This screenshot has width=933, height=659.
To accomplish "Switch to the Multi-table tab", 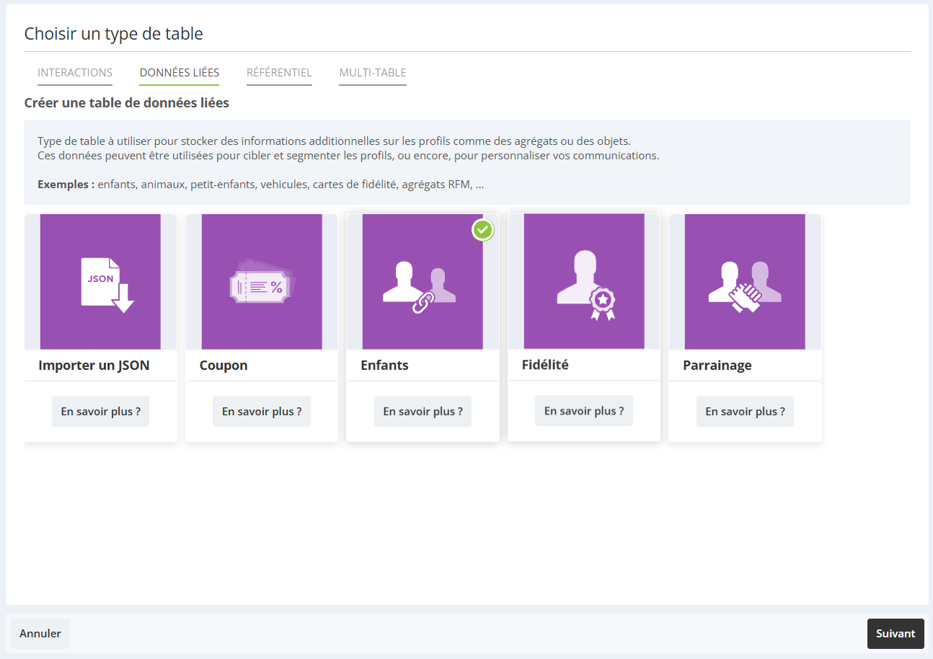I will coord(373,73).
